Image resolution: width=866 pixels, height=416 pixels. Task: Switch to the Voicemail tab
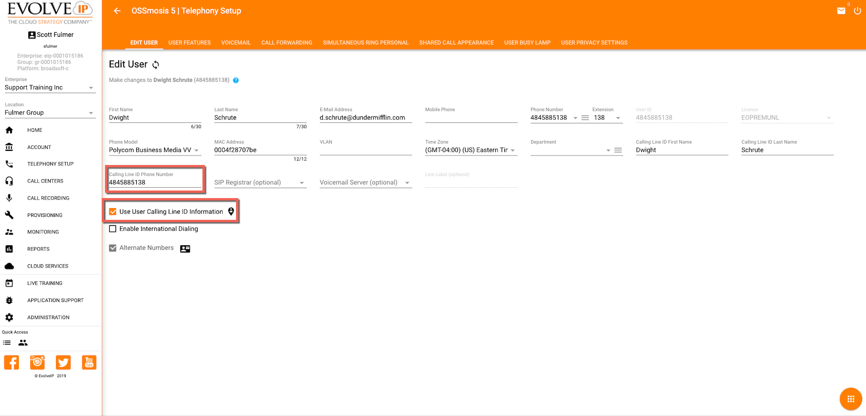point(236,43)
